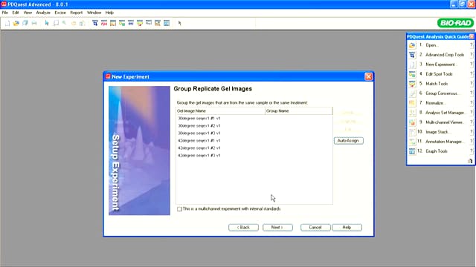Click the home icon at Quick Guide bottom
The width and height of the screenshot is (476, 267).
(x=470, y=161)
